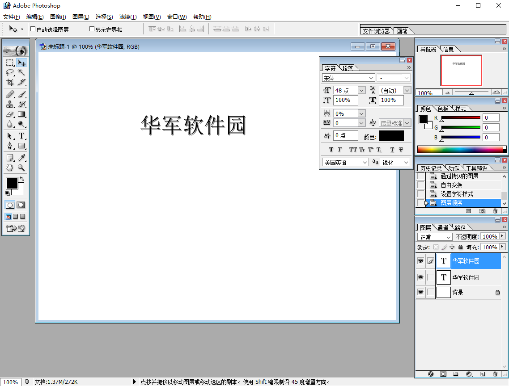
Task: Open the 通道 panel tab
Action: tap(443, 227)
